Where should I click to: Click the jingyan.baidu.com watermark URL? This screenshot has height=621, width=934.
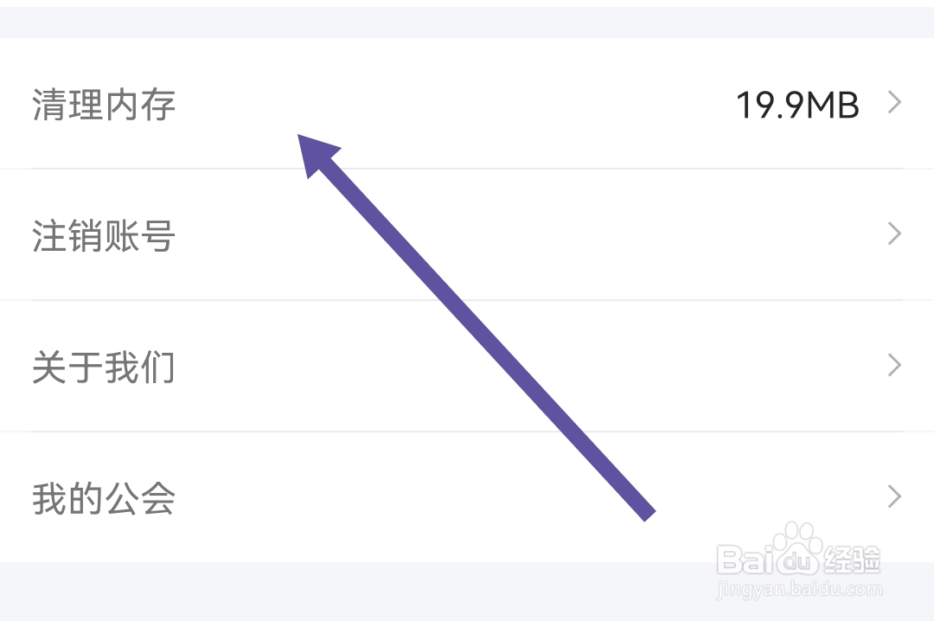pyautogui.click(x=799, y=589)
